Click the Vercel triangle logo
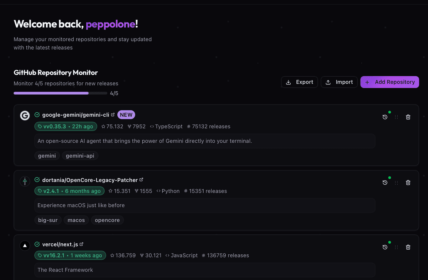 click(25, 245)
